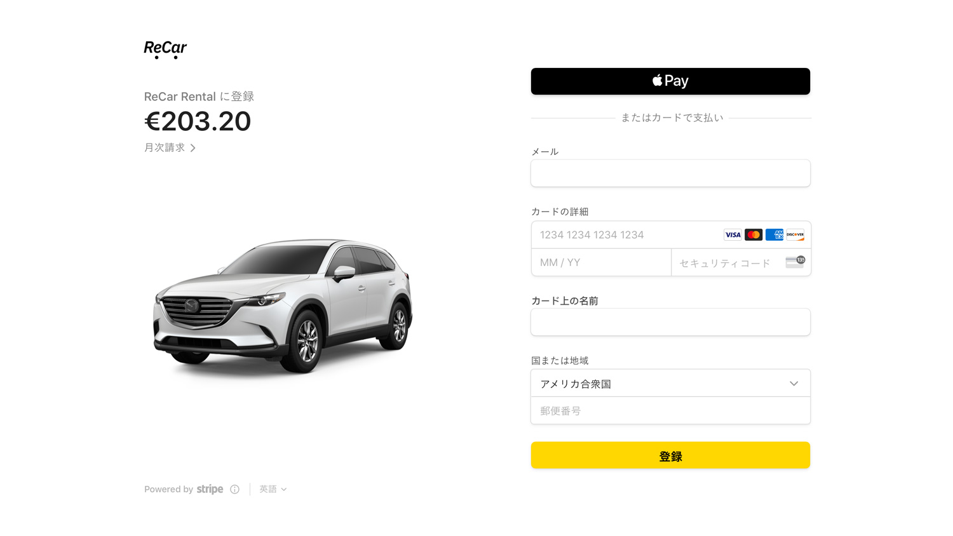Image resolution: width=953 pixels, height=536 pixels.
Task: Open the Stripe info icon
Action: [235, 489]
